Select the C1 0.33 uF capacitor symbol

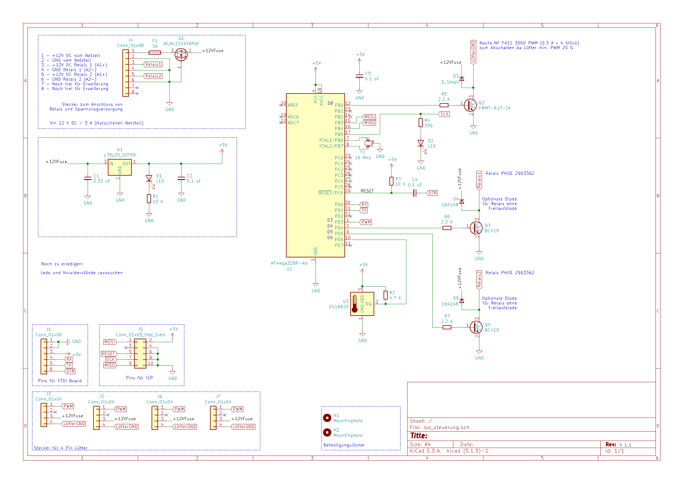coord(88,179)
